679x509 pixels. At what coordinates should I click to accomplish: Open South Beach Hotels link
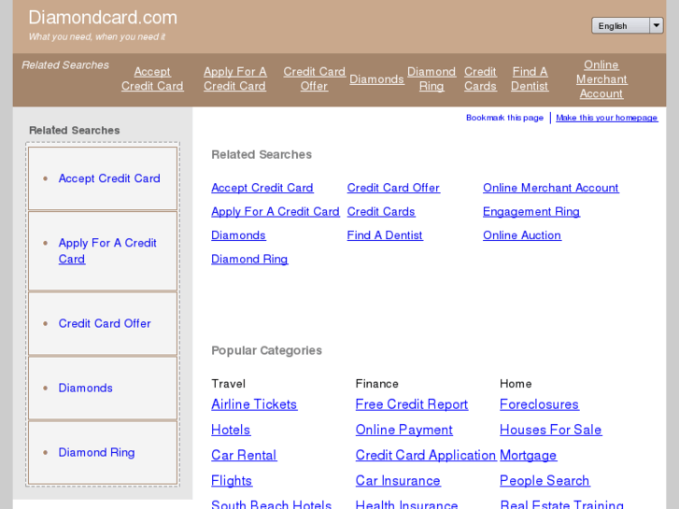[271, 503]
